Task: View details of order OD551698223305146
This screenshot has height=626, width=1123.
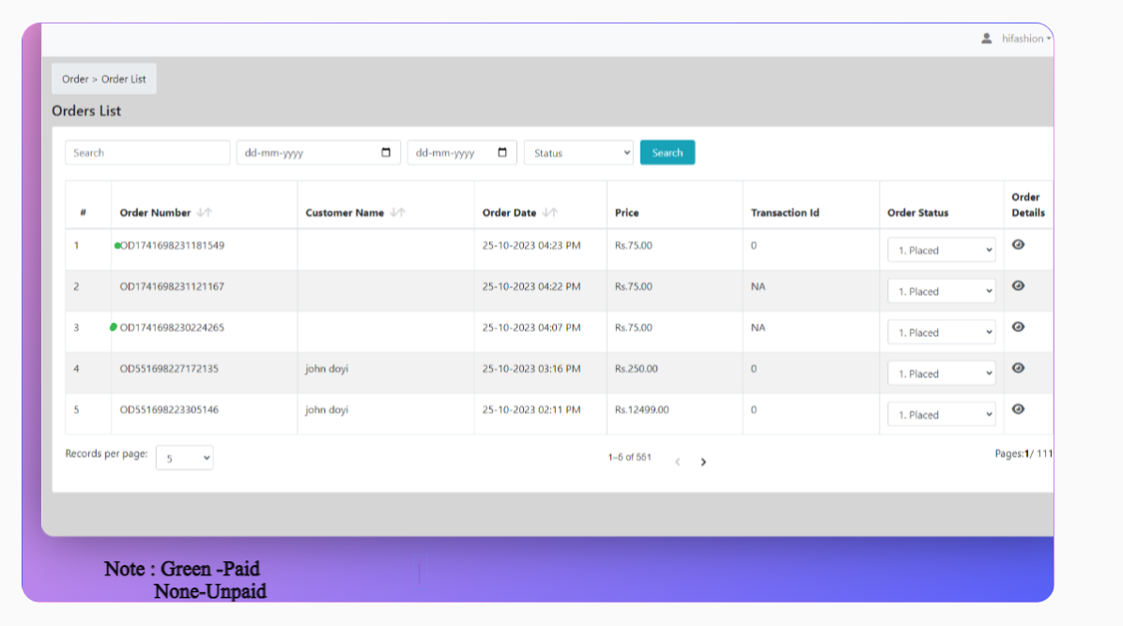Action: (1018, 410)
